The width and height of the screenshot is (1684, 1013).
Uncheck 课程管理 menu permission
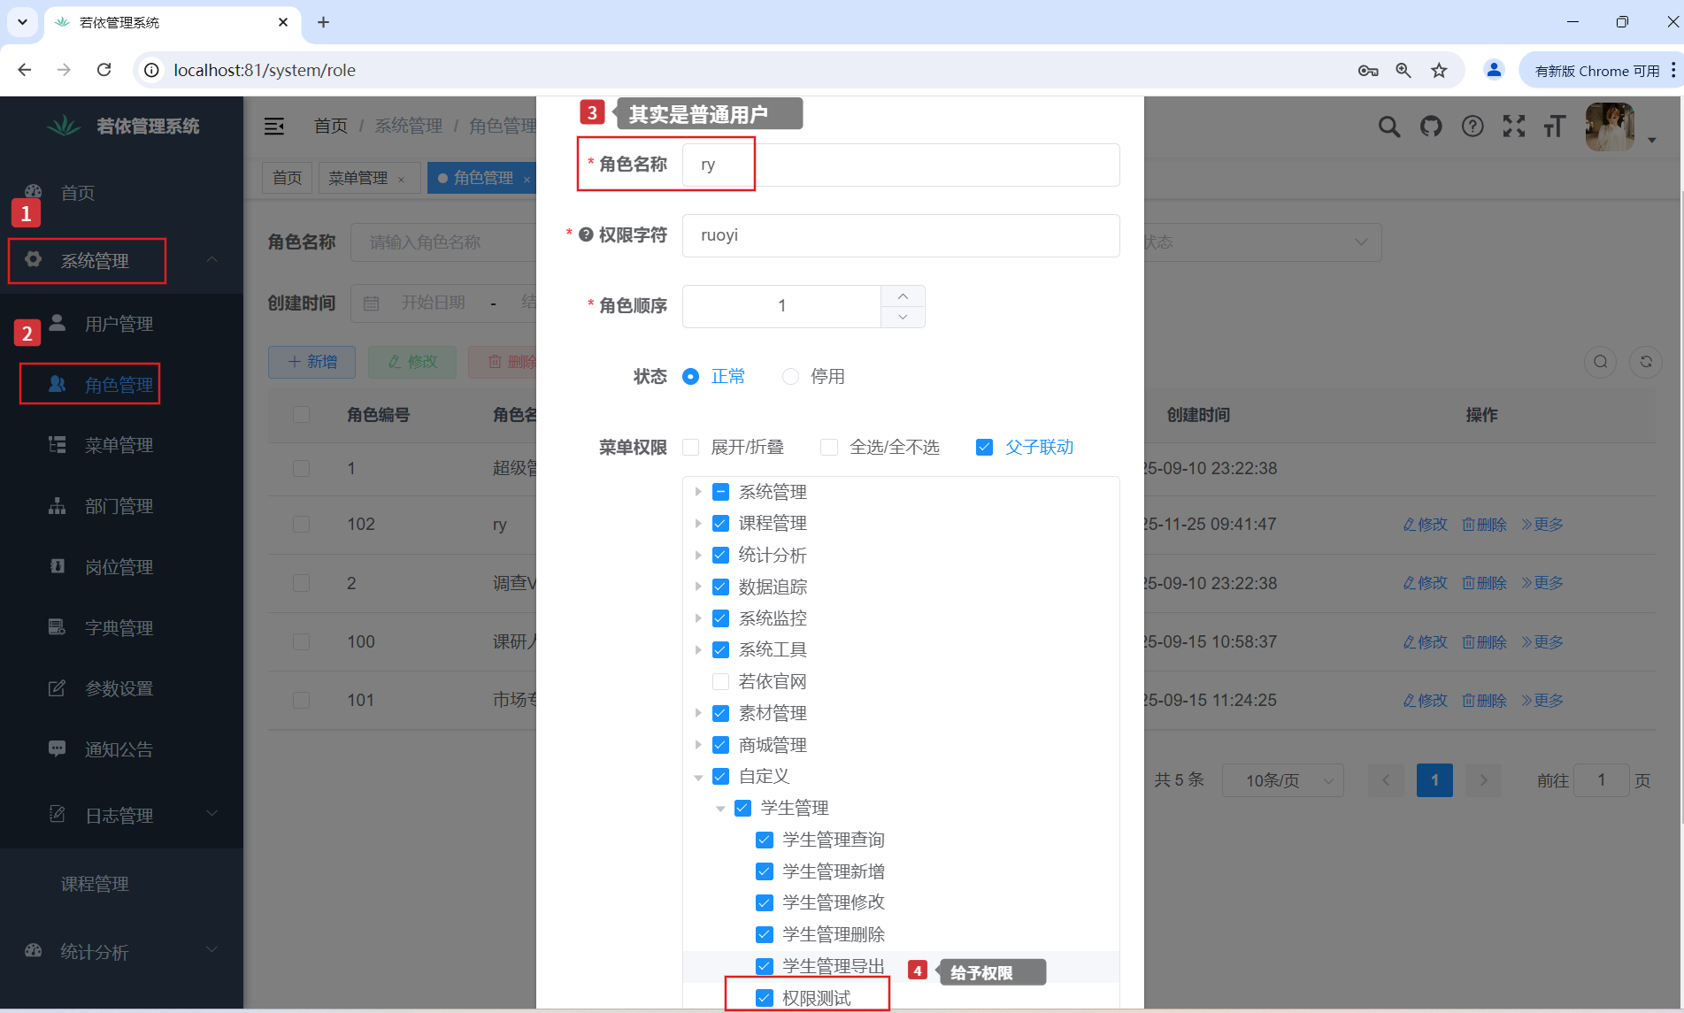coord(721,524)
